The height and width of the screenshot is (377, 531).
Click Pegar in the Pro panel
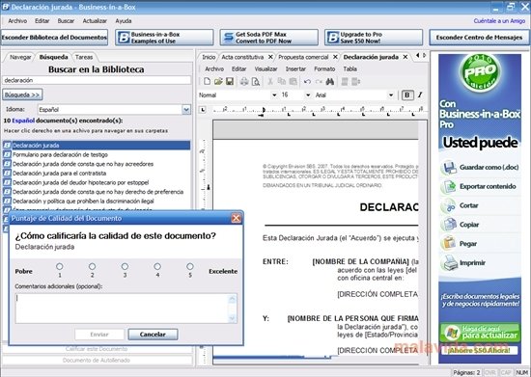(x=460, y=243)
